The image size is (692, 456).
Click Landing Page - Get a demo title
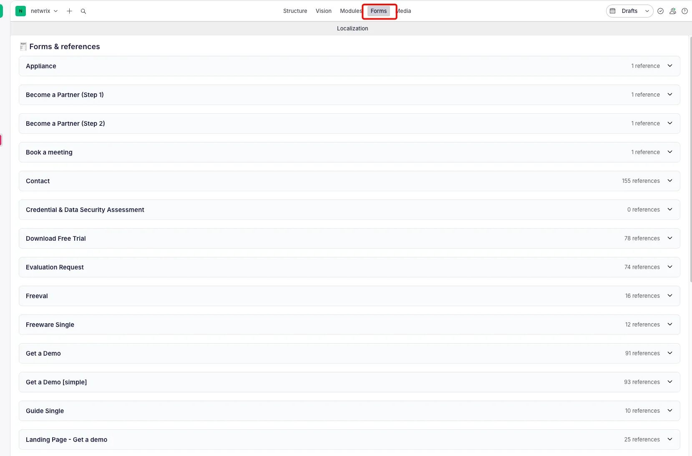[x=67, y=440]
